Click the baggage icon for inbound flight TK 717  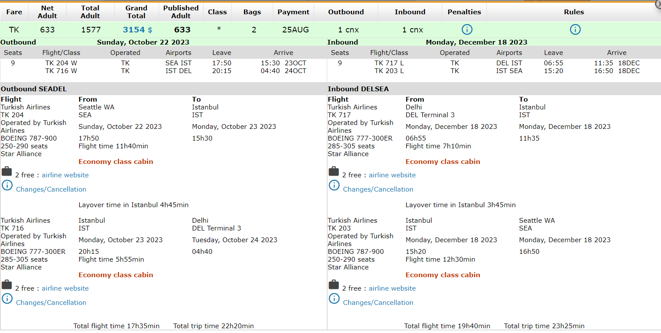[334, 171]
